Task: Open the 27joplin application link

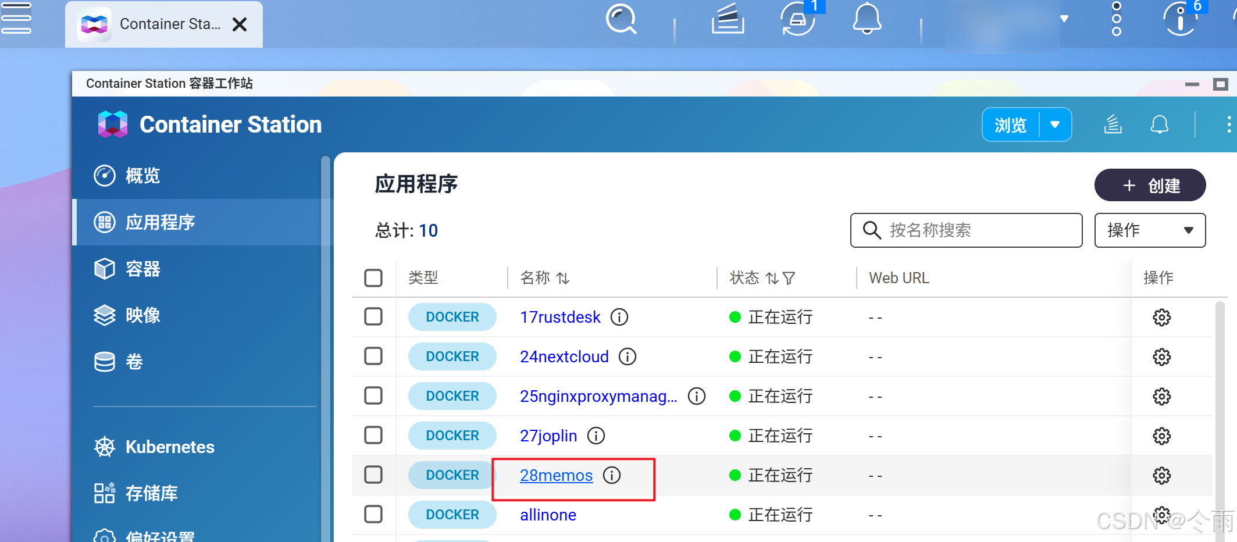Action: 548,436
